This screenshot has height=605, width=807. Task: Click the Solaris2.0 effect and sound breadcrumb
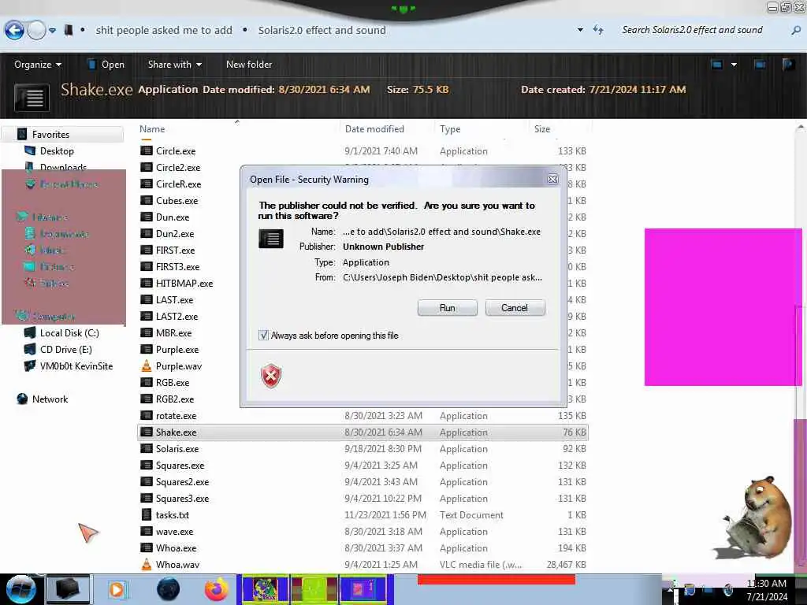[x=322, y=31]
